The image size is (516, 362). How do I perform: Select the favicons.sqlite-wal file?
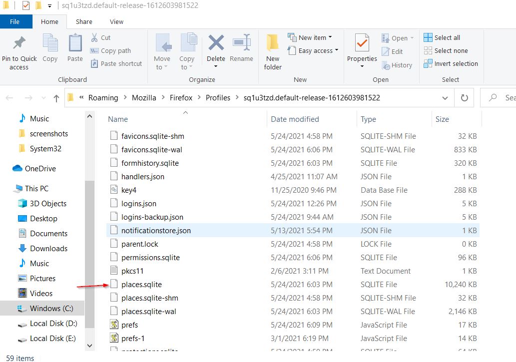[293, 149]
